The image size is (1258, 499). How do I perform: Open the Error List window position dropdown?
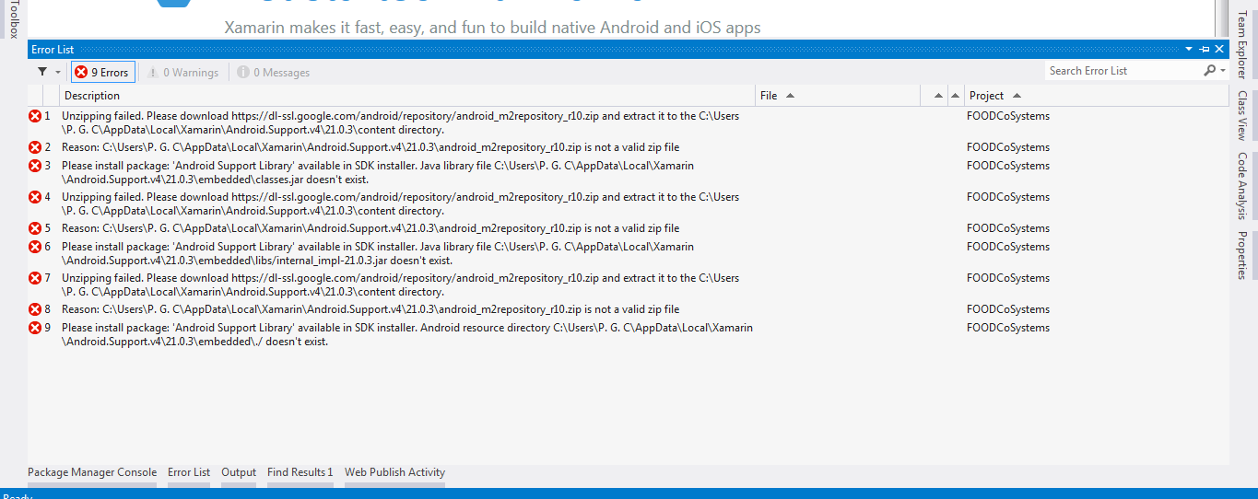1189,49
